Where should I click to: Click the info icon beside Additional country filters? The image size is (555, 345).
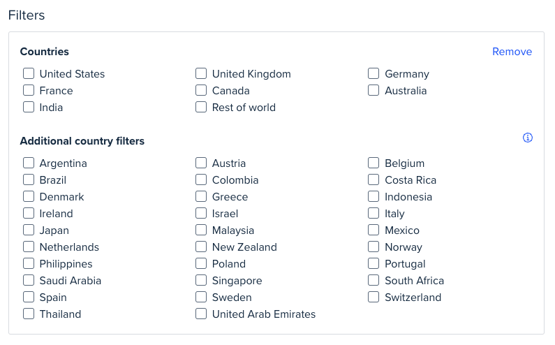(527, 138)
